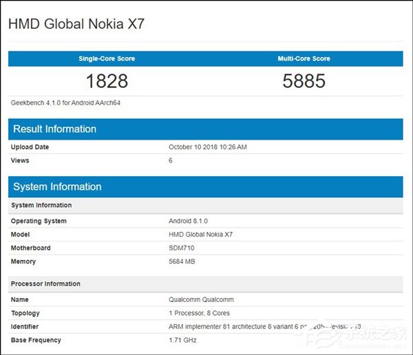413x355 pixels.
Task: Click motherboard value SDM710
Action: click(x=182, y=248)
